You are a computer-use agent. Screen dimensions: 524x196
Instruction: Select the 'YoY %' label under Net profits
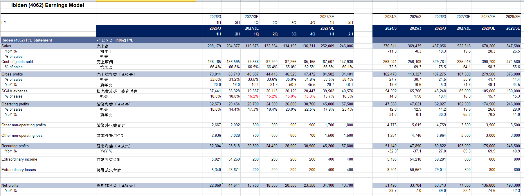[11, 190]
